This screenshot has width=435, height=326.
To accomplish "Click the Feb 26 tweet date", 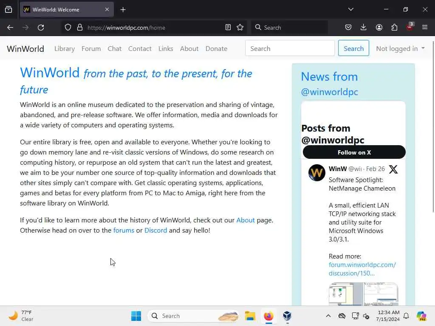I will (376, 169).
